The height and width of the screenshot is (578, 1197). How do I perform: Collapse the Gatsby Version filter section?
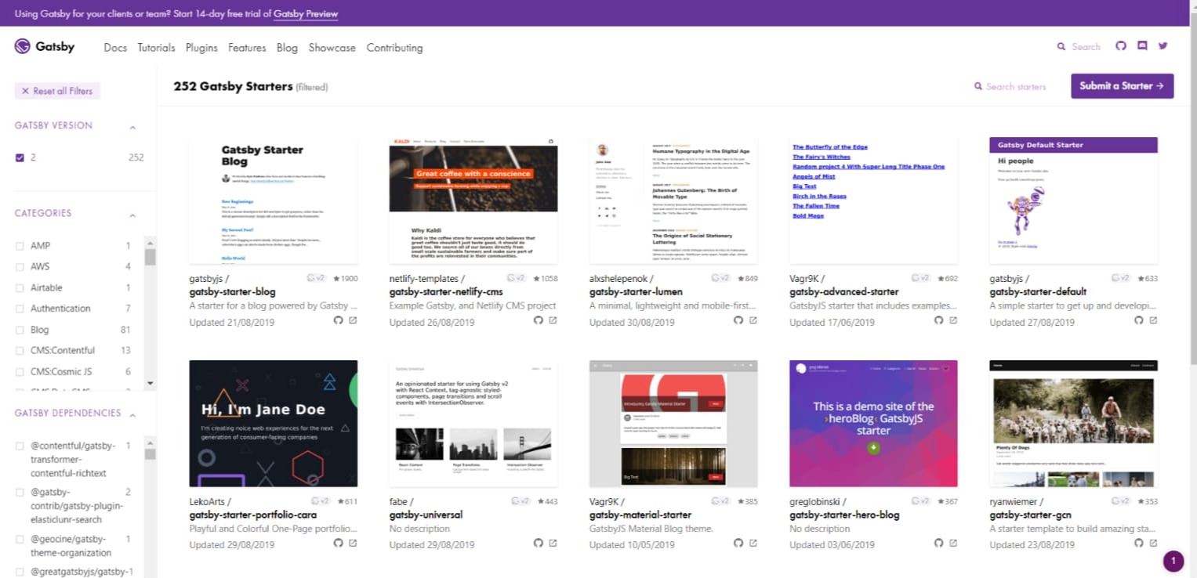[132, 127]
